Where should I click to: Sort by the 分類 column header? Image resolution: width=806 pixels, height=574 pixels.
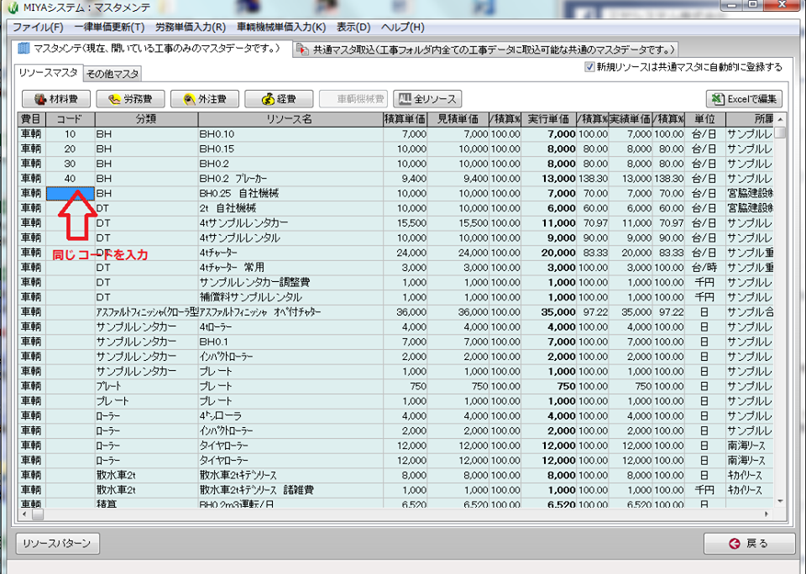click(x=146, y=119)
